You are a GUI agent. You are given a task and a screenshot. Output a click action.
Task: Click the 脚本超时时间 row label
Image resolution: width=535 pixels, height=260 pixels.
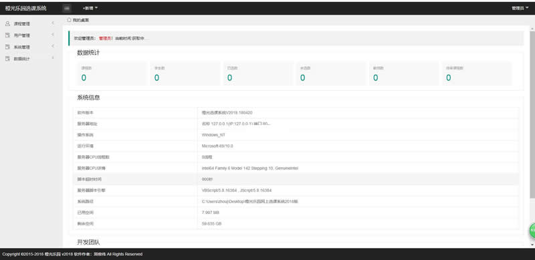click(90, 179)
